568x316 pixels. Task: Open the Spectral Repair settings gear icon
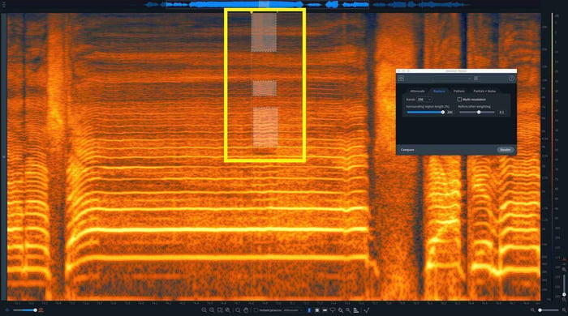(402, 79)
